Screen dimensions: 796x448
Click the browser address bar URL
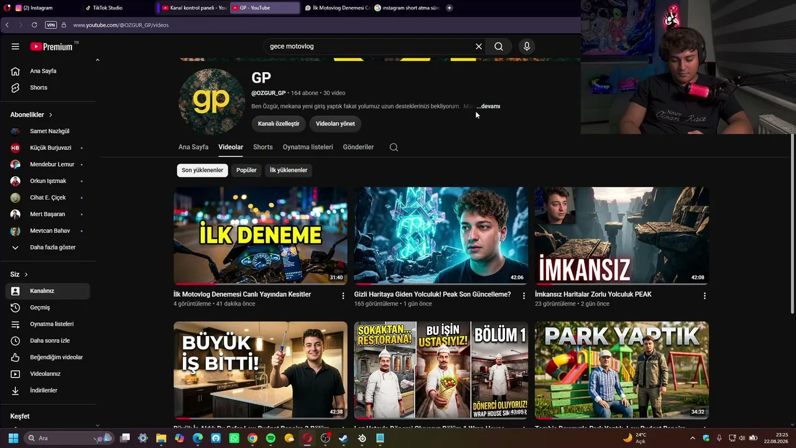pos(121,25)
